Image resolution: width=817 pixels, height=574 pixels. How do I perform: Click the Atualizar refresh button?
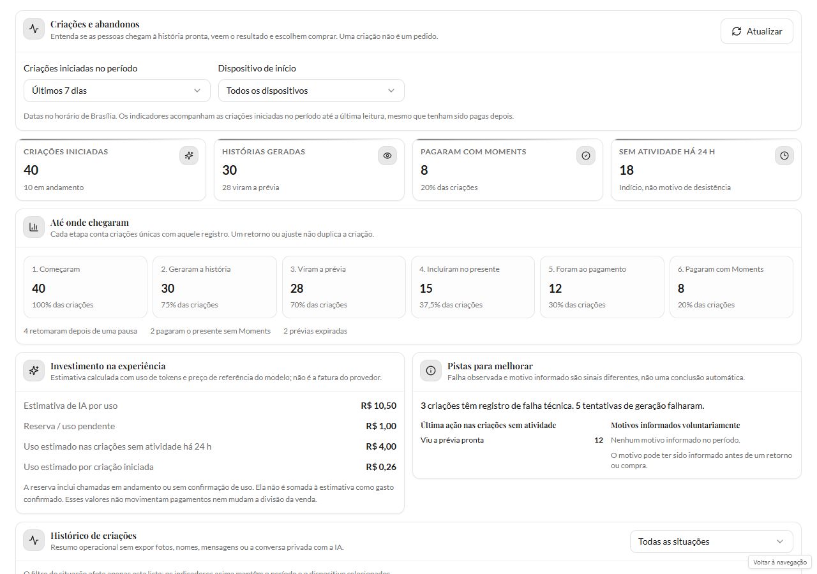pyautogui.click(x=757, y=31)
